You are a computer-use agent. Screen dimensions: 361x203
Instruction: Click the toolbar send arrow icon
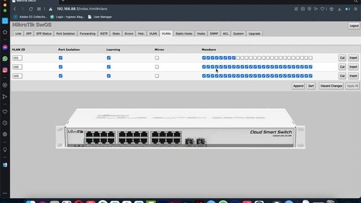[316, 9]
